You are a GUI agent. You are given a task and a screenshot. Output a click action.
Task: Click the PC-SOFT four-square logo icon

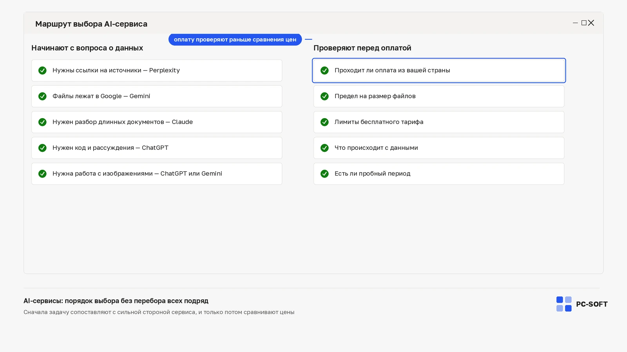pyautogui.click(x=564, y=304)
